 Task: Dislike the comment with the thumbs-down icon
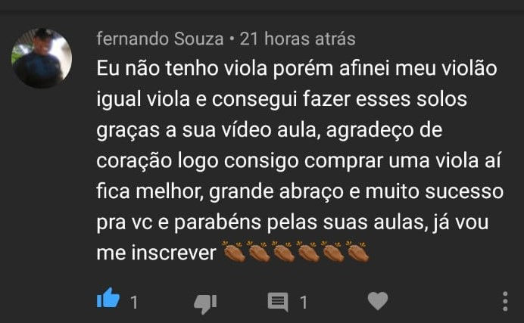(205, 303)
